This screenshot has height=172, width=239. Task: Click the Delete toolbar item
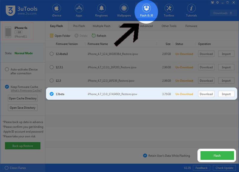tap(81, 36)
